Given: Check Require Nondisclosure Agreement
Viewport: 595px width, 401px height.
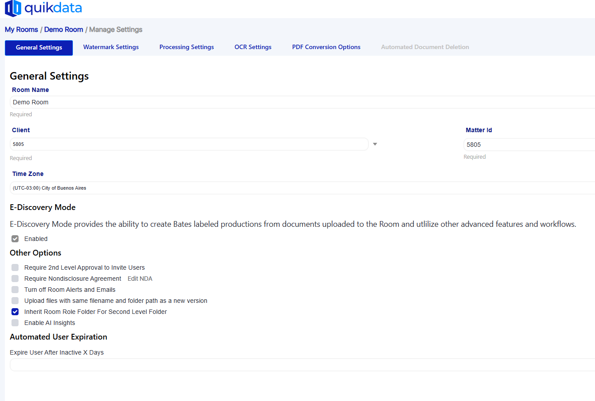Looking at the screenshot, I should tap(15, 278).
